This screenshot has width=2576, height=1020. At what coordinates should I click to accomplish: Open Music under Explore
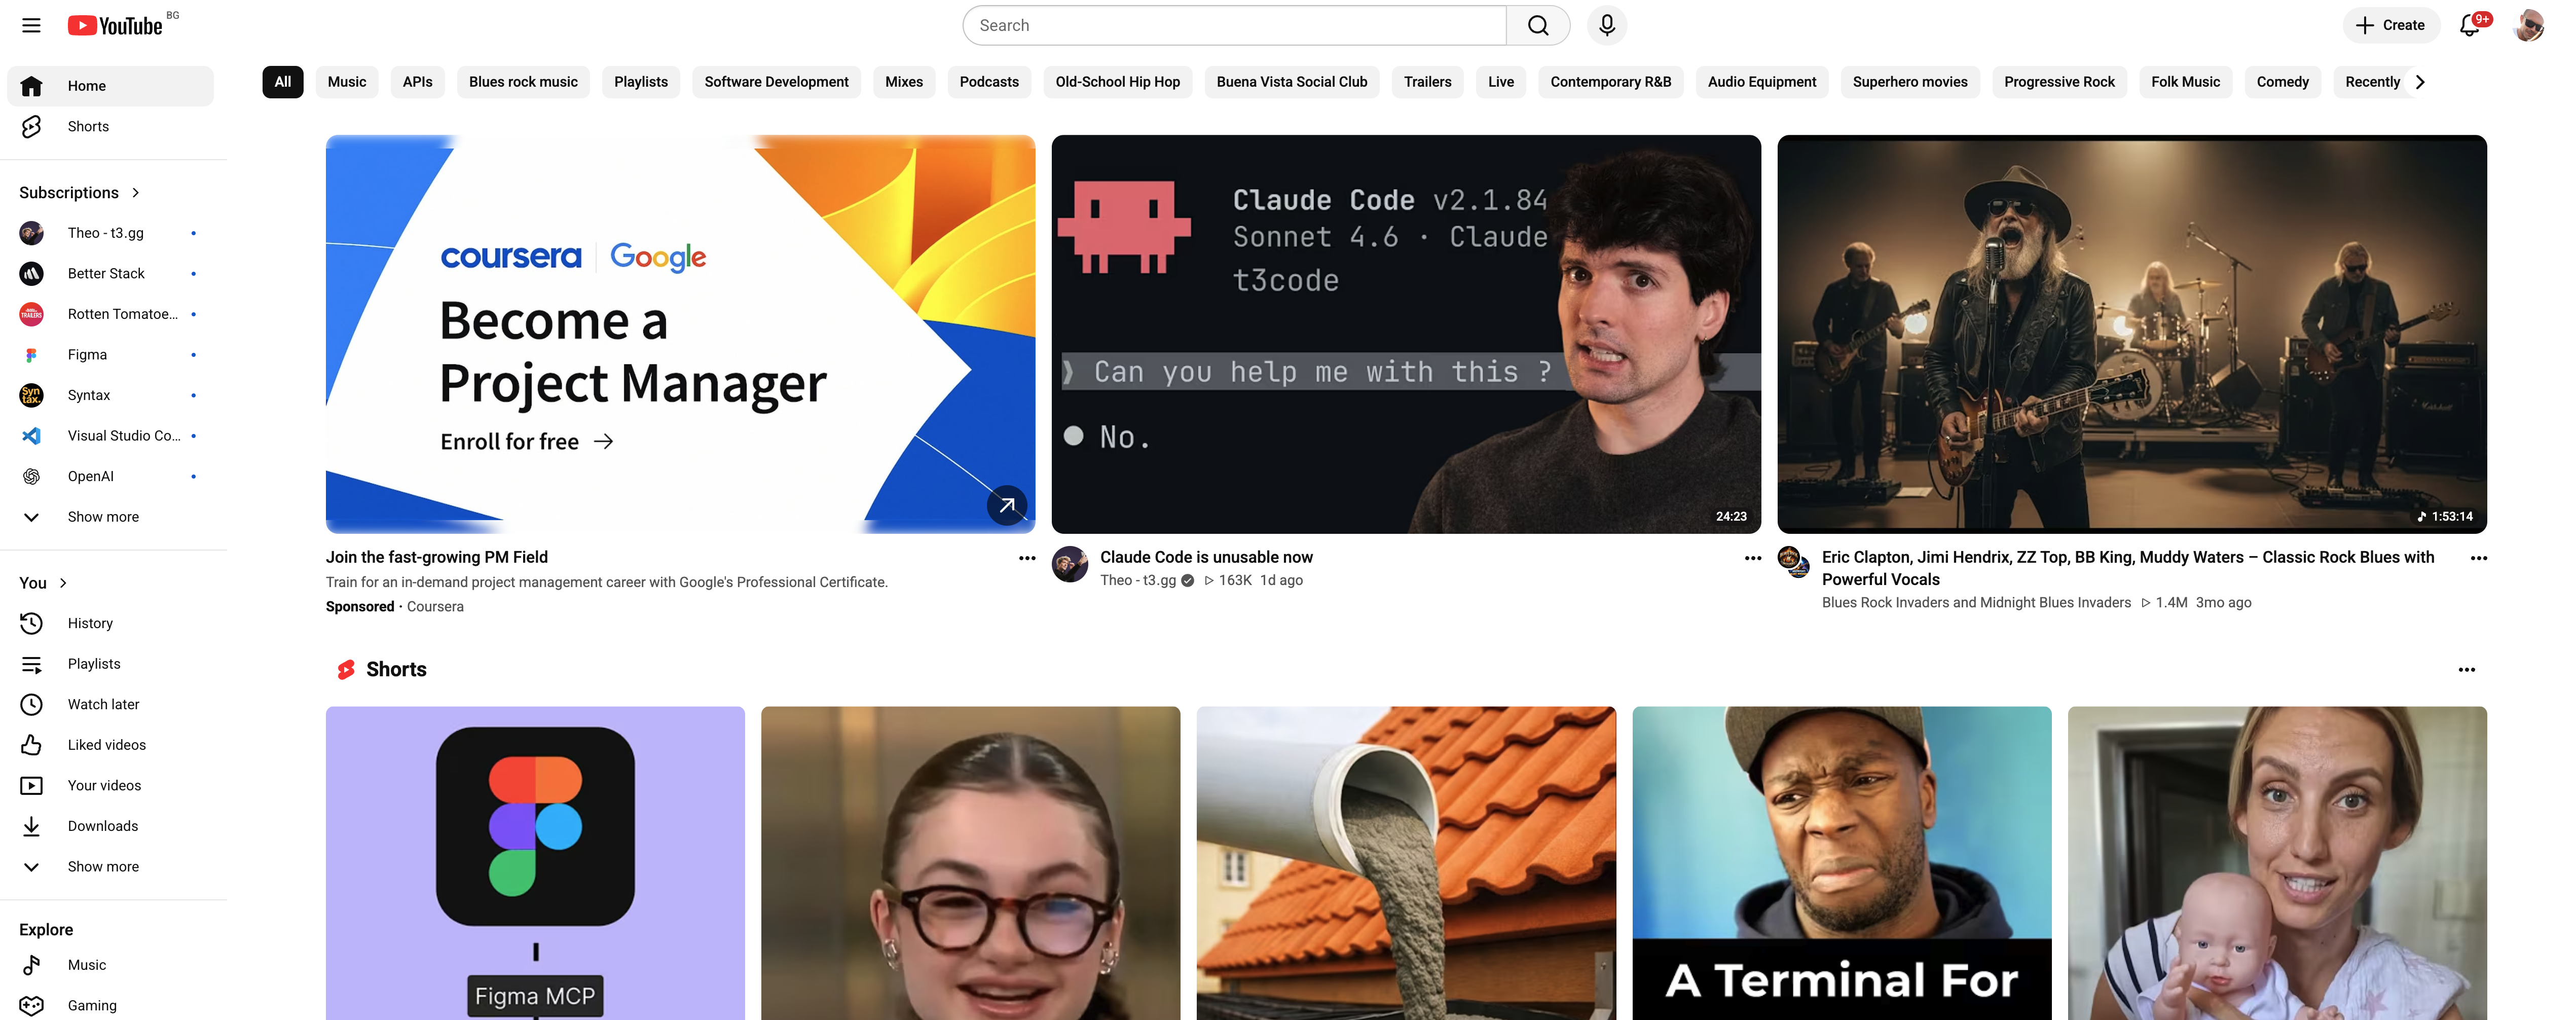(87, 964)
